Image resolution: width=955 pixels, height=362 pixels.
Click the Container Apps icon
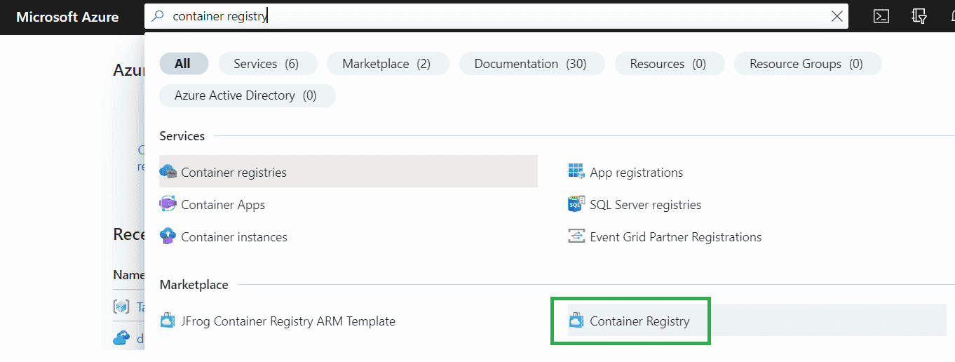[168, 204]
